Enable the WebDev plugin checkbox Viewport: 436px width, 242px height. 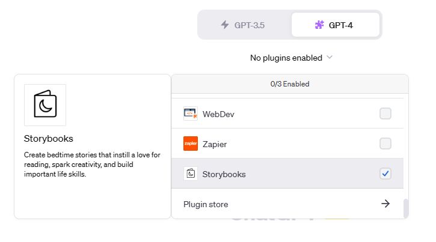coord(385,113)
